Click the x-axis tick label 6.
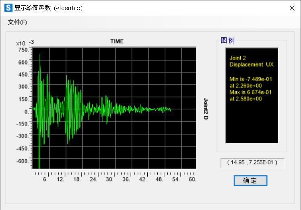Viewport: 301px width, 210px height. click(x=45, y=179)
